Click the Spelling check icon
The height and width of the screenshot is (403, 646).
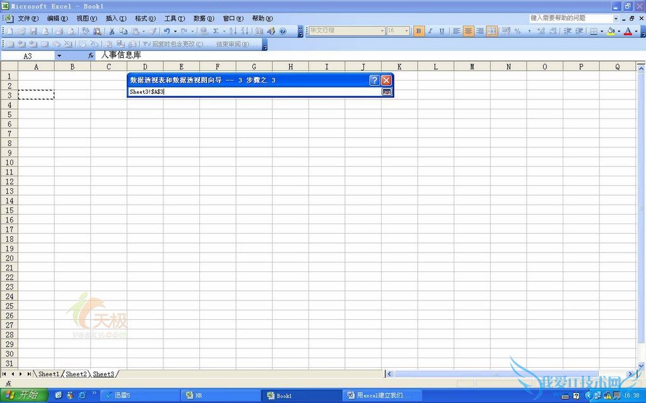pyautogui.click(x=86, y=31)
